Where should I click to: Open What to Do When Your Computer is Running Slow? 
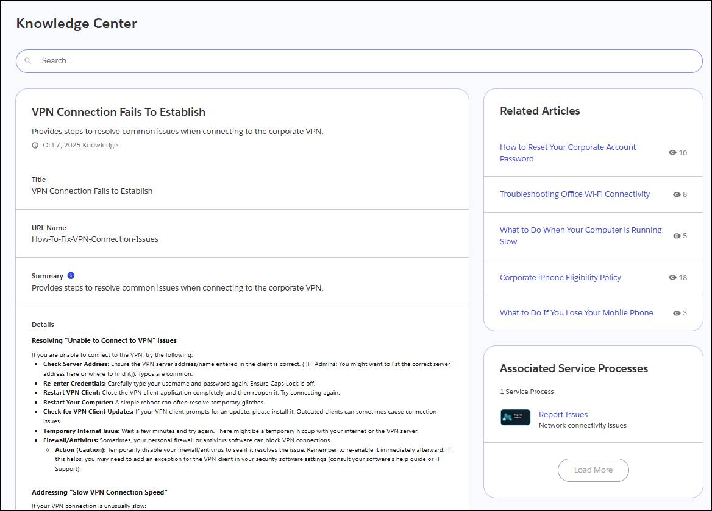pyautogui.click(x=580, y=236)
